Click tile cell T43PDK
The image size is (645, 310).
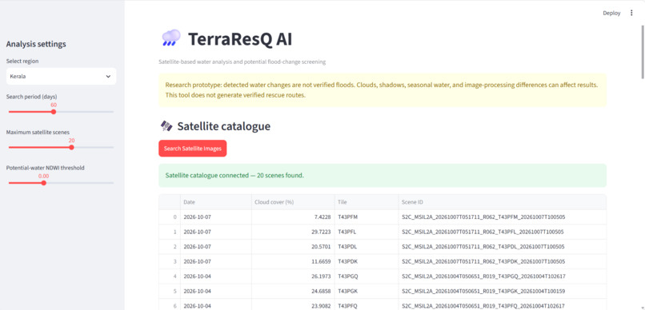367,261
